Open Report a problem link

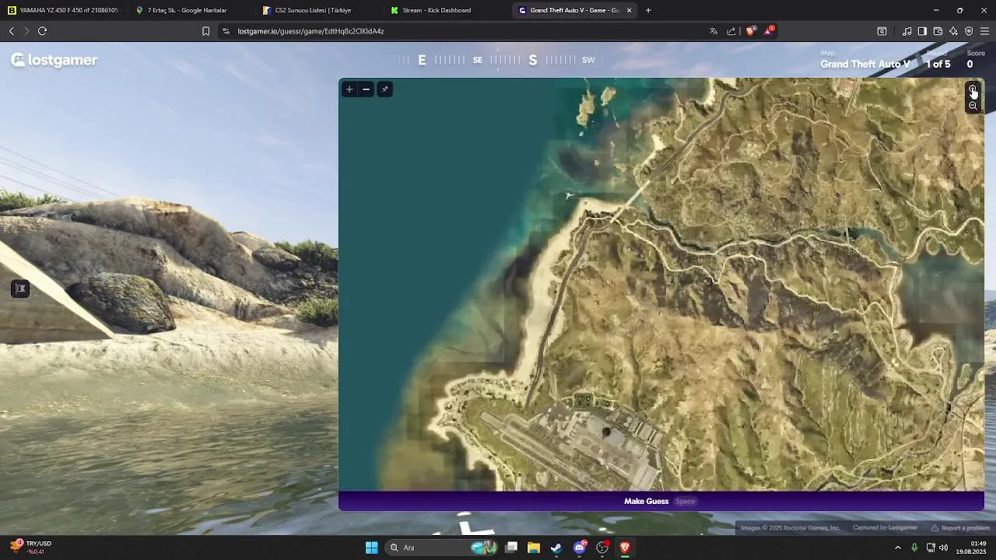point(960,528)
